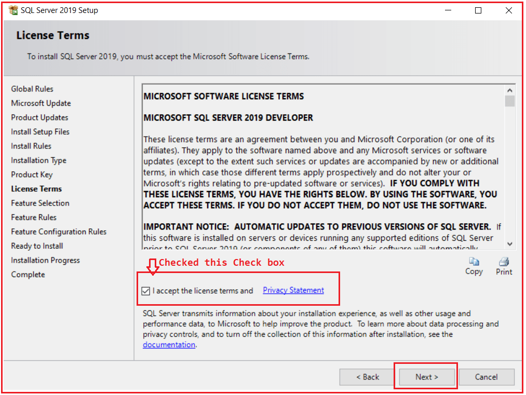526x395 pixels.
Task: Minimize the SQL Server 2019 Setup window
Action: click(x=448, y=10)
